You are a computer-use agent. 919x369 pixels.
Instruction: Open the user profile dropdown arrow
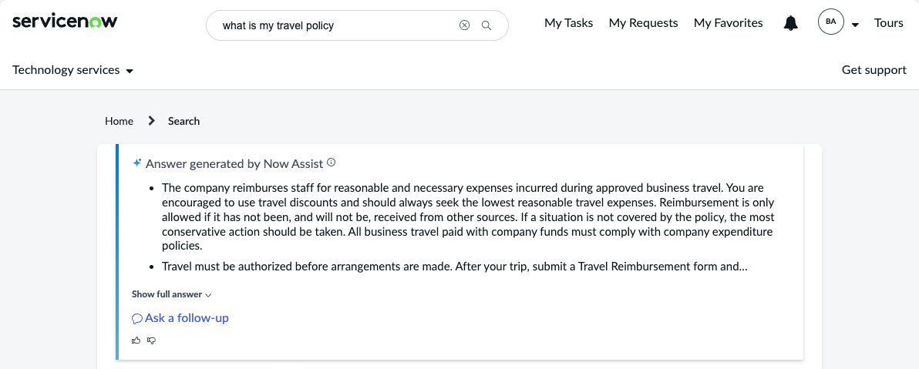[855, 25]
